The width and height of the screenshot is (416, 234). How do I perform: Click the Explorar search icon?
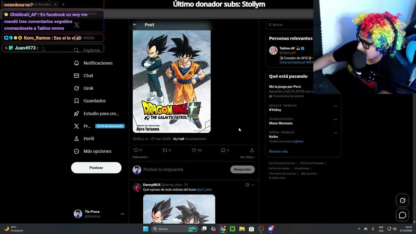click(x=76, y=50)
